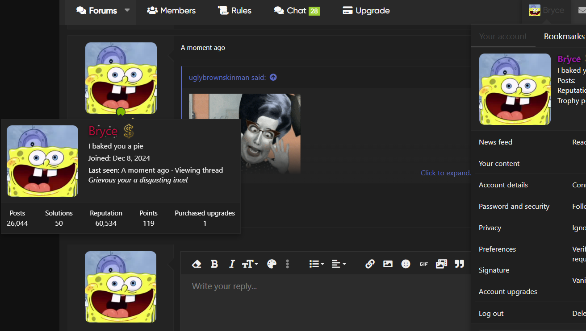Open the insert image tool

pos(388,264)
